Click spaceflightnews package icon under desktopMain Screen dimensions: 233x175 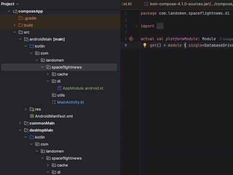pos(49,158)
